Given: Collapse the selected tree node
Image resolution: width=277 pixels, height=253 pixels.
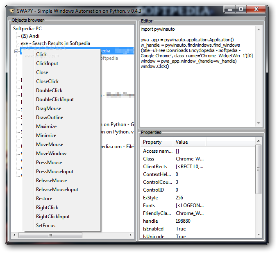Looking at the screenshot, I should coord(16,51).
